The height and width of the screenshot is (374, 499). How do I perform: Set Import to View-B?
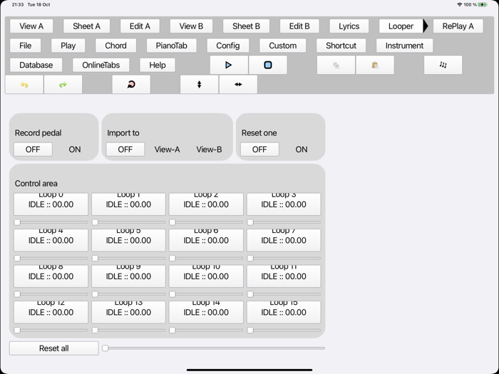(x=209, y=150)
